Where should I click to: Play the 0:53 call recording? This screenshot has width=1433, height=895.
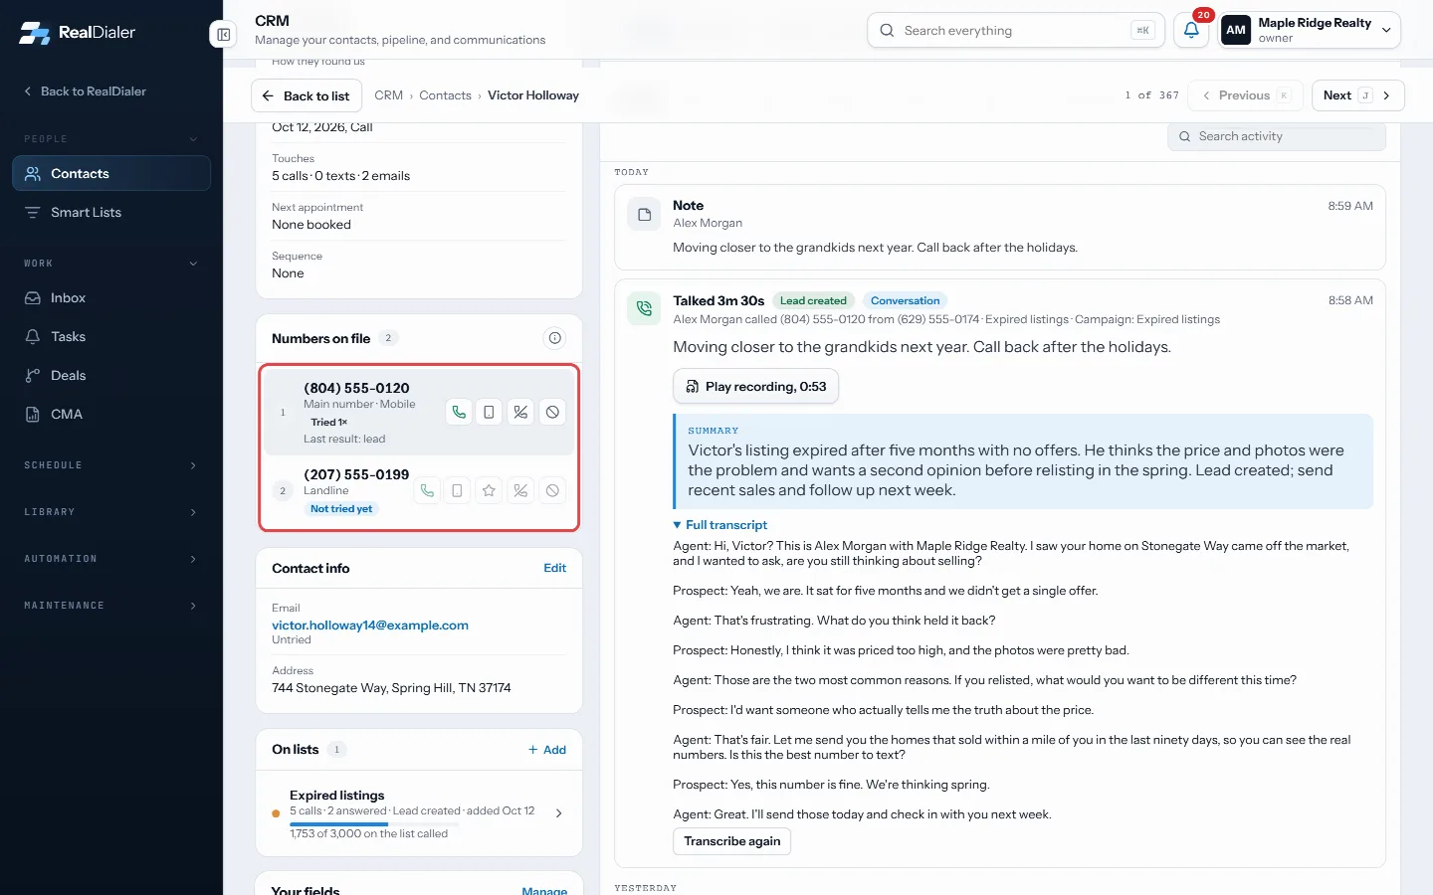click(756, 387)
